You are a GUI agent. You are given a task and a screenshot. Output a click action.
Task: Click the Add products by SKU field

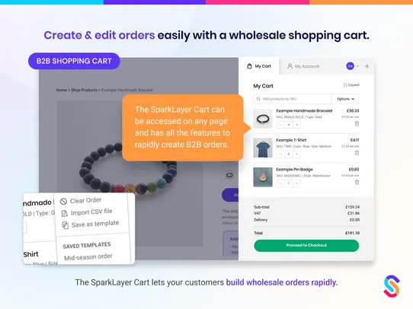point(293,99)
